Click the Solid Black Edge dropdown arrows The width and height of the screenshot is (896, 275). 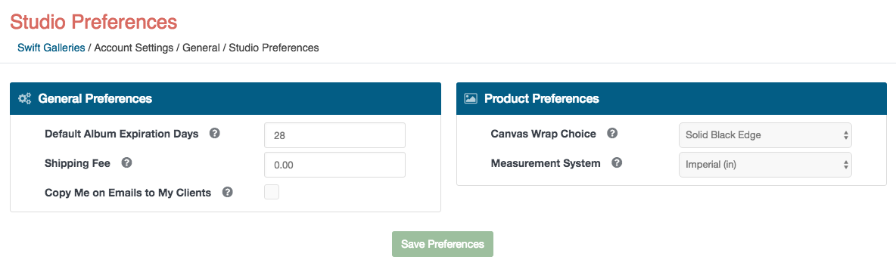845,135
